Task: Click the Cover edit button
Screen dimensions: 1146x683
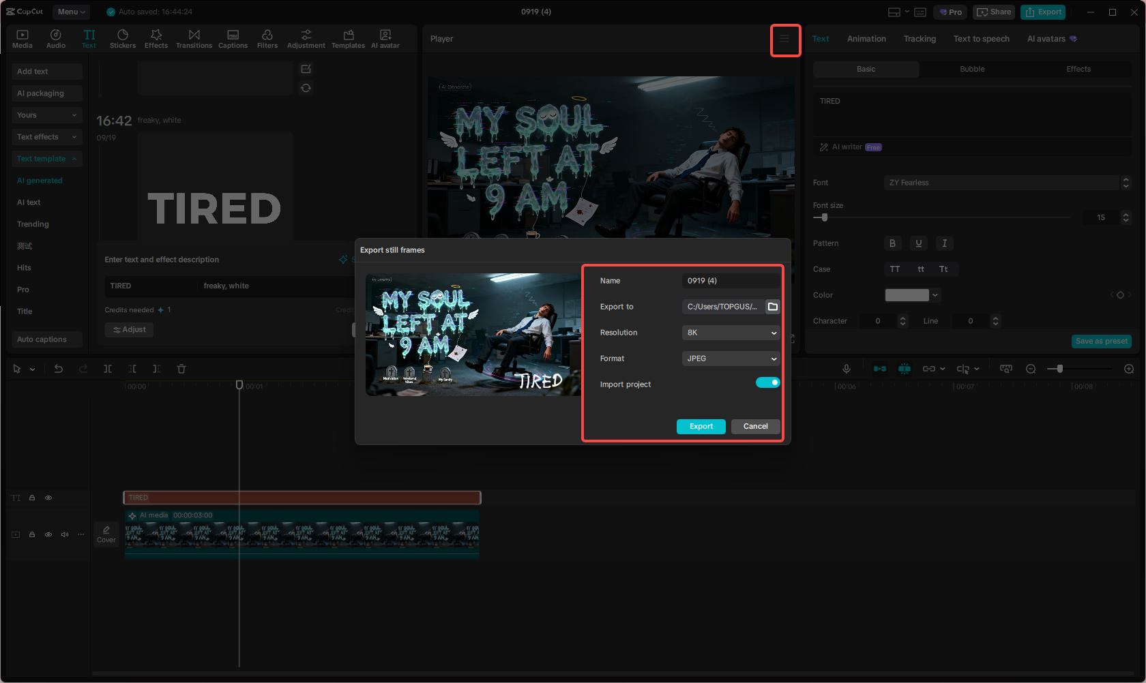Action: point(106,534)
